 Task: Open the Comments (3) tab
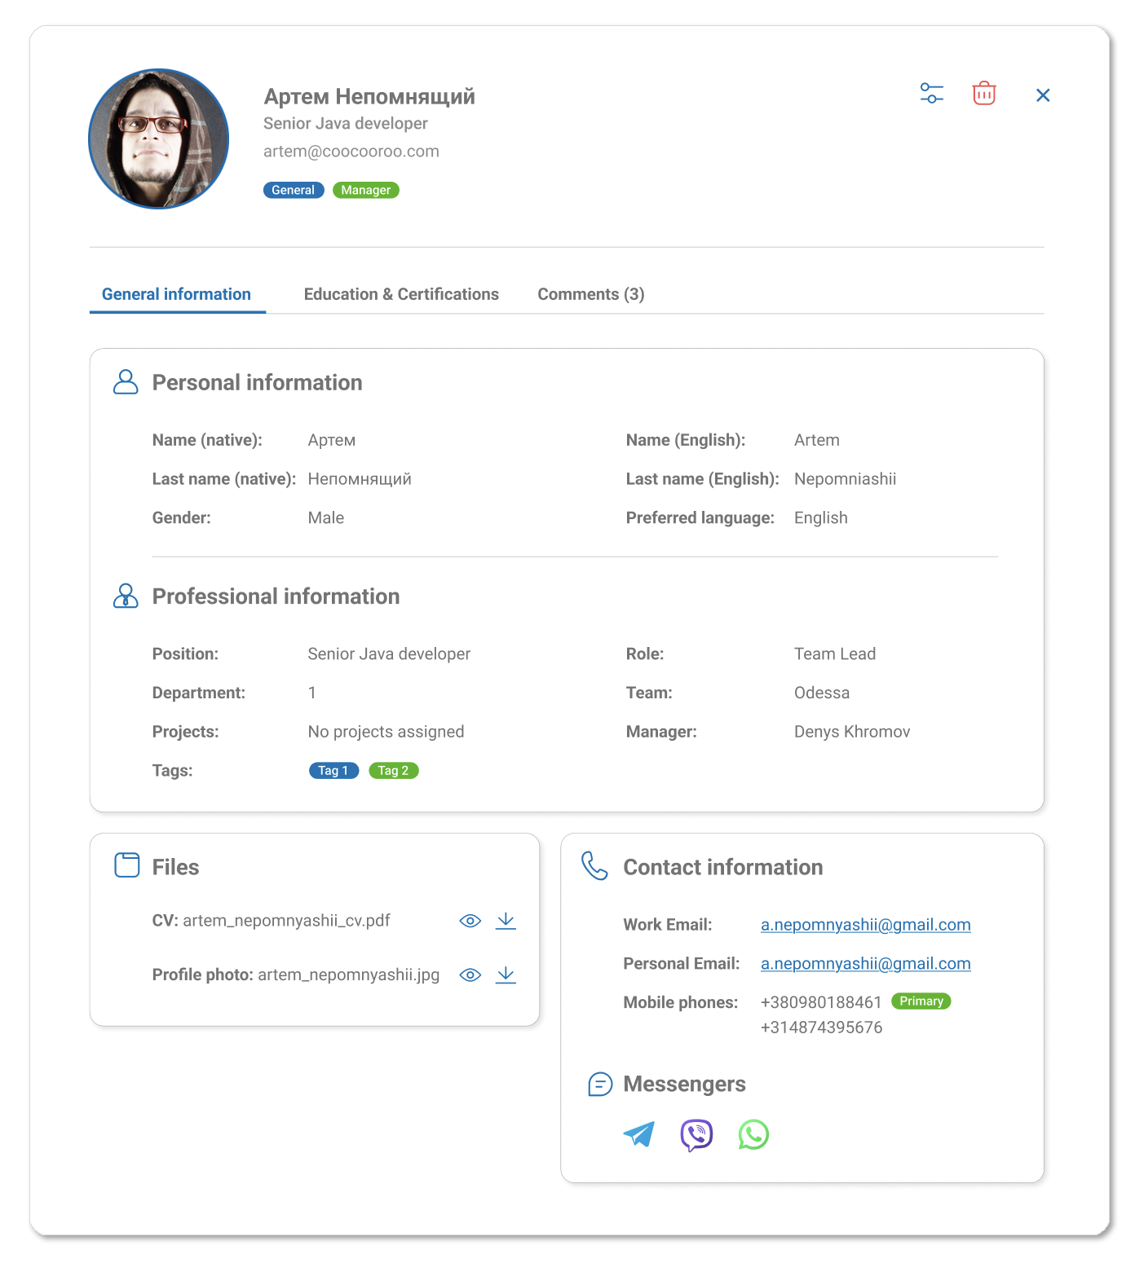tap(590, 294)
